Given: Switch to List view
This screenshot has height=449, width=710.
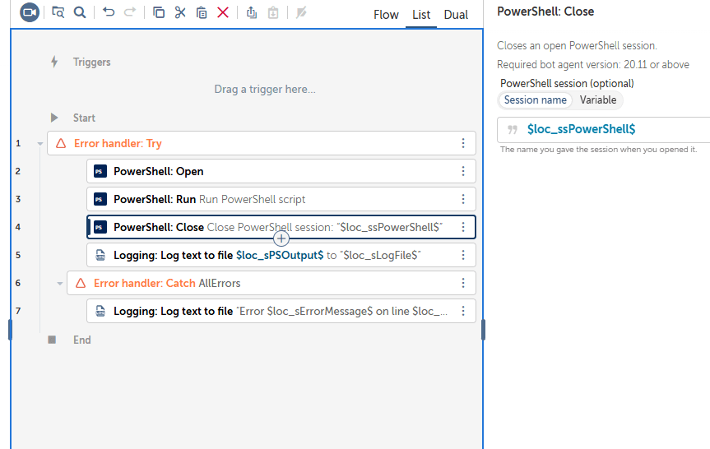Looking at the screenshot, I should pyautogui.click(x=421, y=15).
